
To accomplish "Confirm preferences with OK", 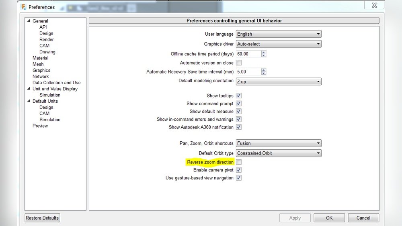I will (x=329, y=218).
